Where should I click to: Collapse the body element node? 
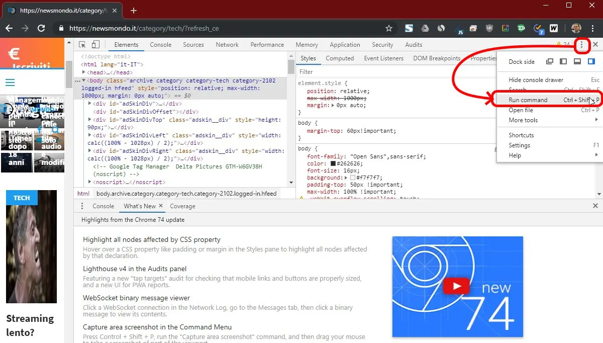(x=84, y=80)
